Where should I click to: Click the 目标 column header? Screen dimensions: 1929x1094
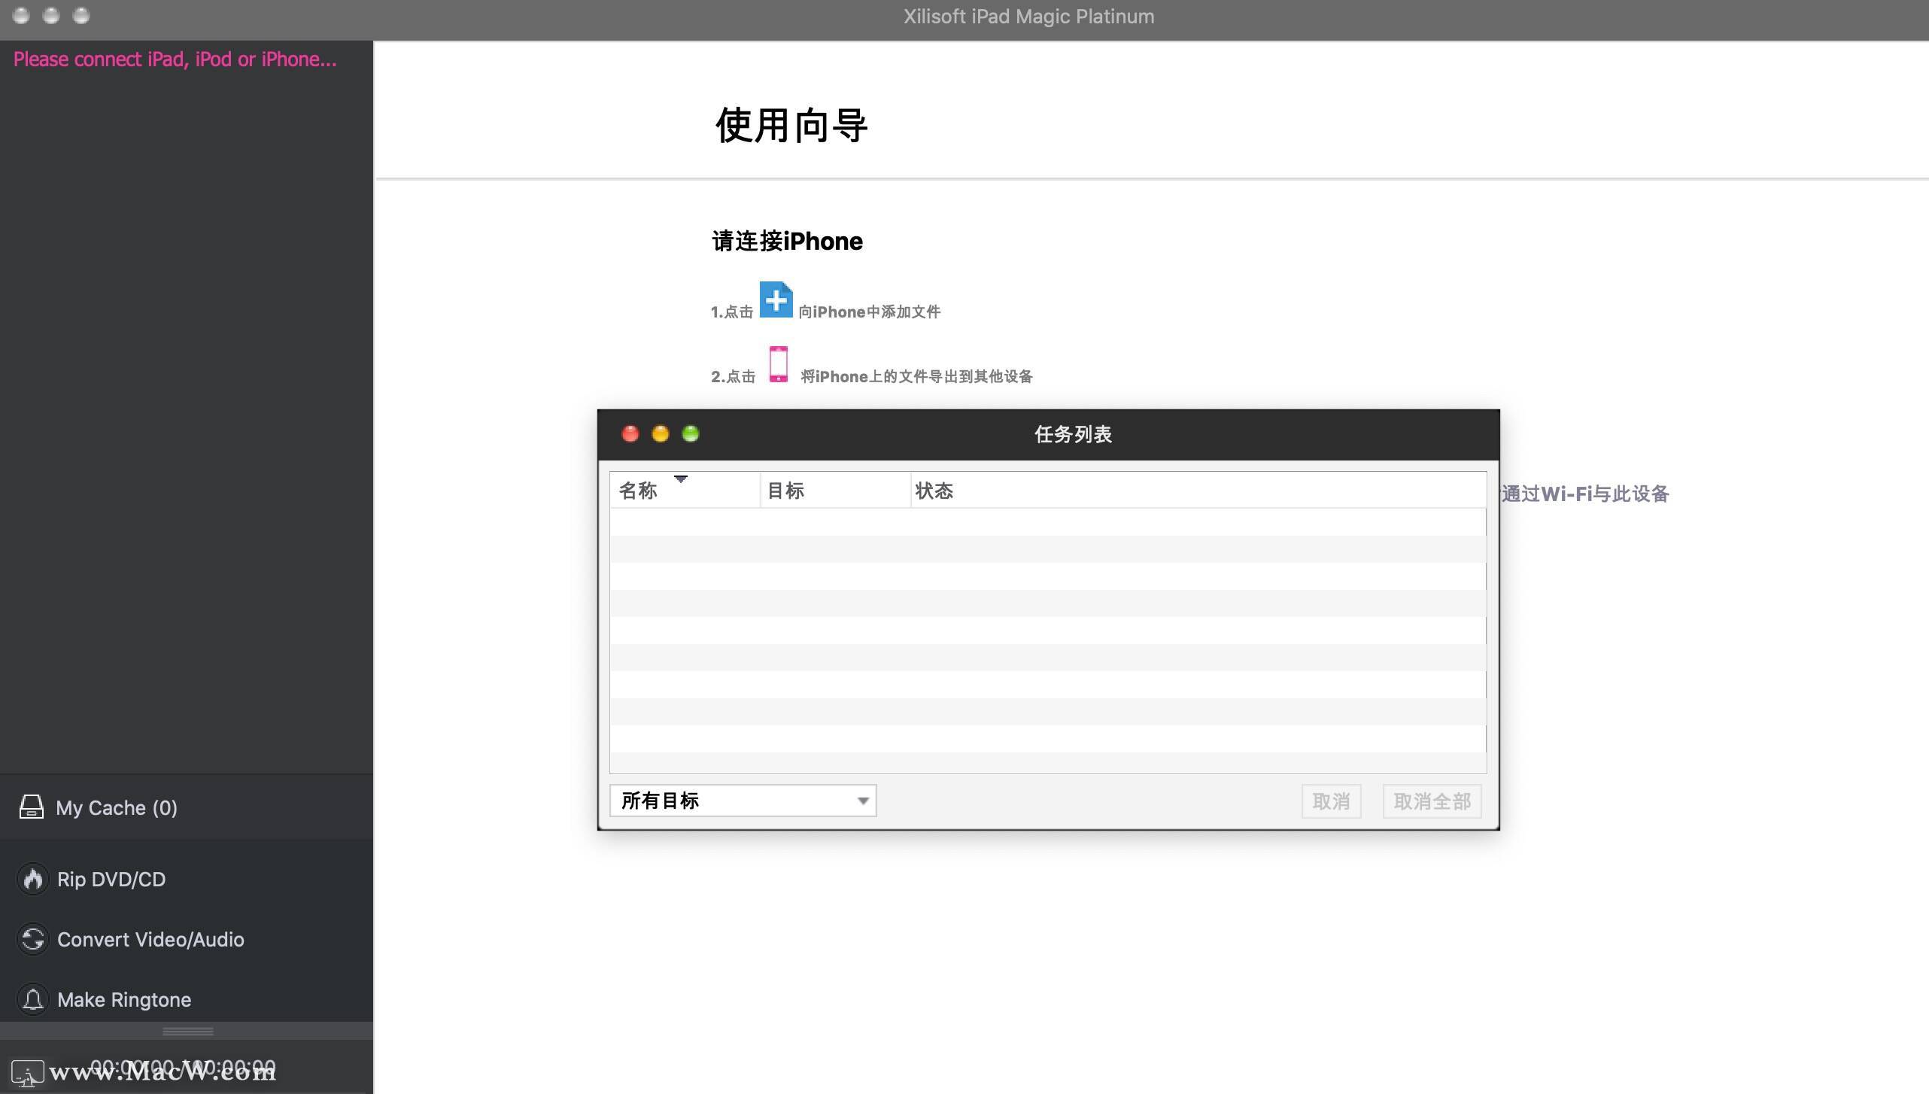[x=835, y=491]
